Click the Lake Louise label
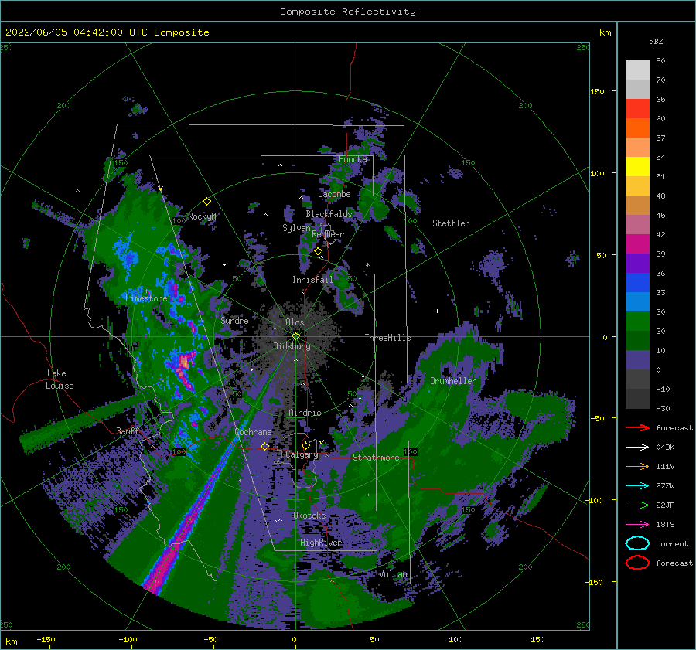Viewport: 696px width, 650px height. 60,379
